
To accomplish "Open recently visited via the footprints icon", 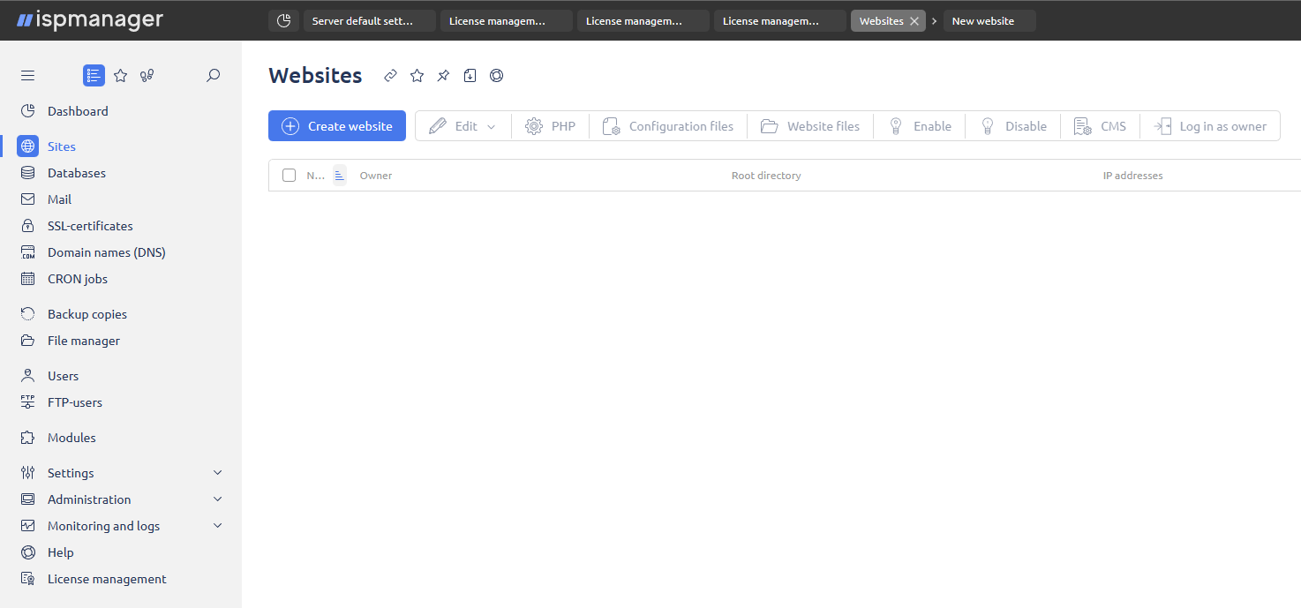I will pyautogui.click(x=147, y=76).
